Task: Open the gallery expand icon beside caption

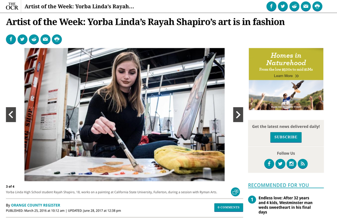Action: click(235, 192)
